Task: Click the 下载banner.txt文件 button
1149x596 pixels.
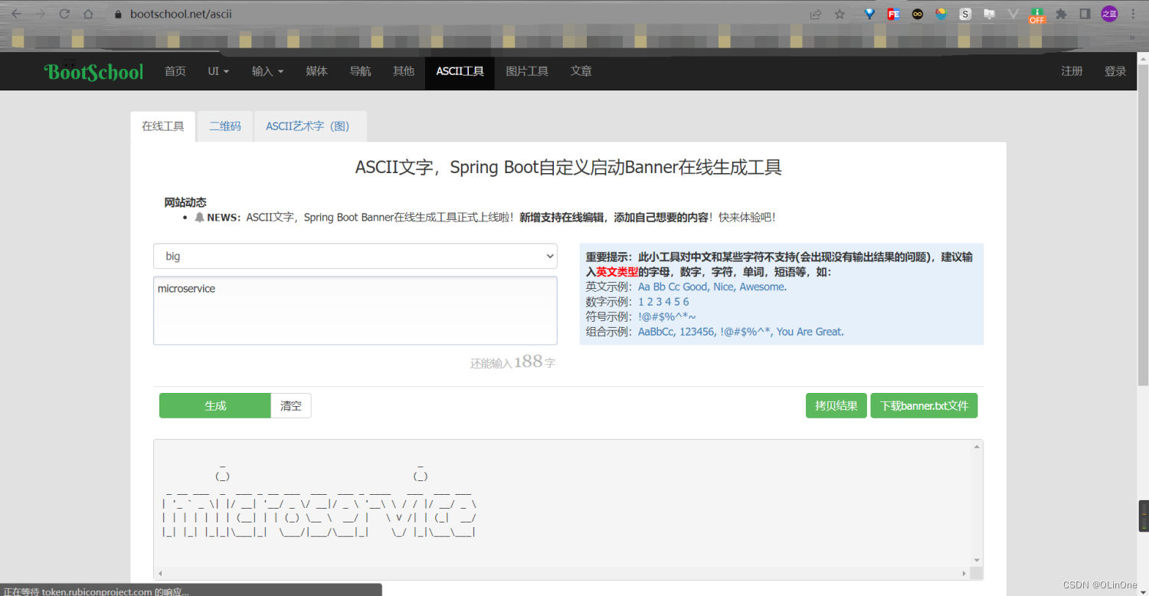Action: pos(924,406)
